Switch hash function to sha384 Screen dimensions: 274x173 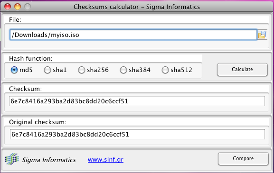[123, 70]
